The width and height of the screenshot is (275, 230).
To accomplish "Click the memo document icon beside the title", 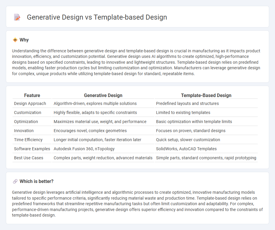I will tap(17, 17).
